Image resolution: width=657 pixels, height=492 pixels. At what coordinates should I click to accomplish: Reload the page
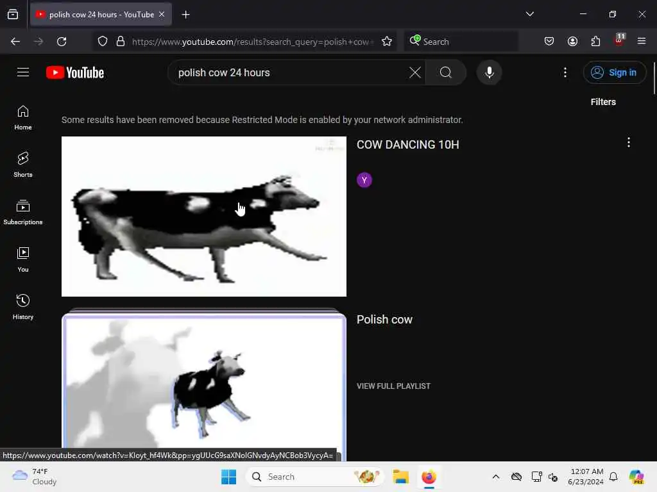(62, 42)
